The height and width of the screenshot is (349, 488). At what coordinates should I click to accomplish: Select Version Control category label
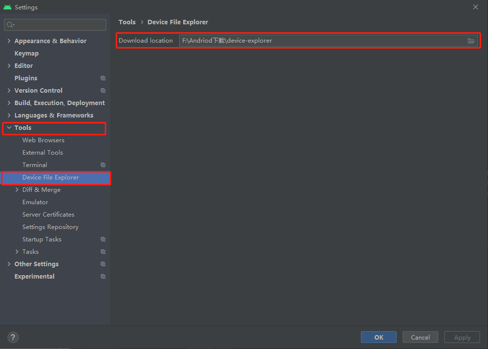(x=38, y=90)
